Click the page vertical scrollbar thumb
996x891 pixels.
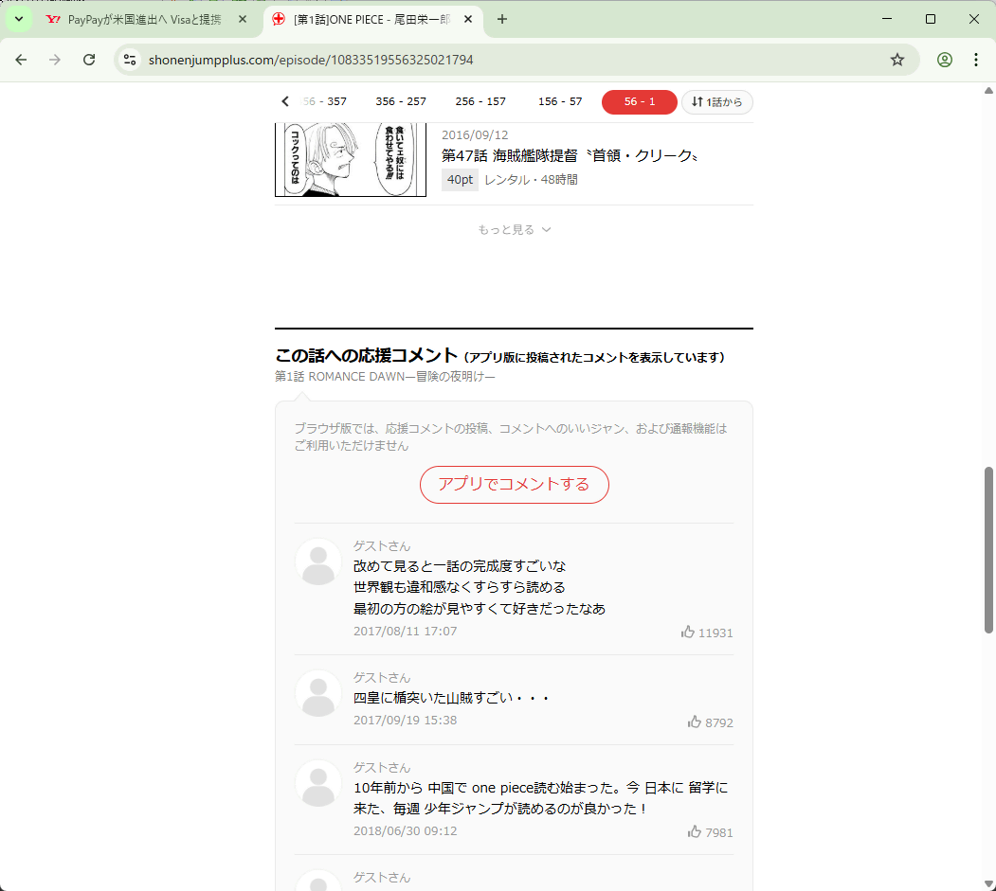tap(988, 549)
